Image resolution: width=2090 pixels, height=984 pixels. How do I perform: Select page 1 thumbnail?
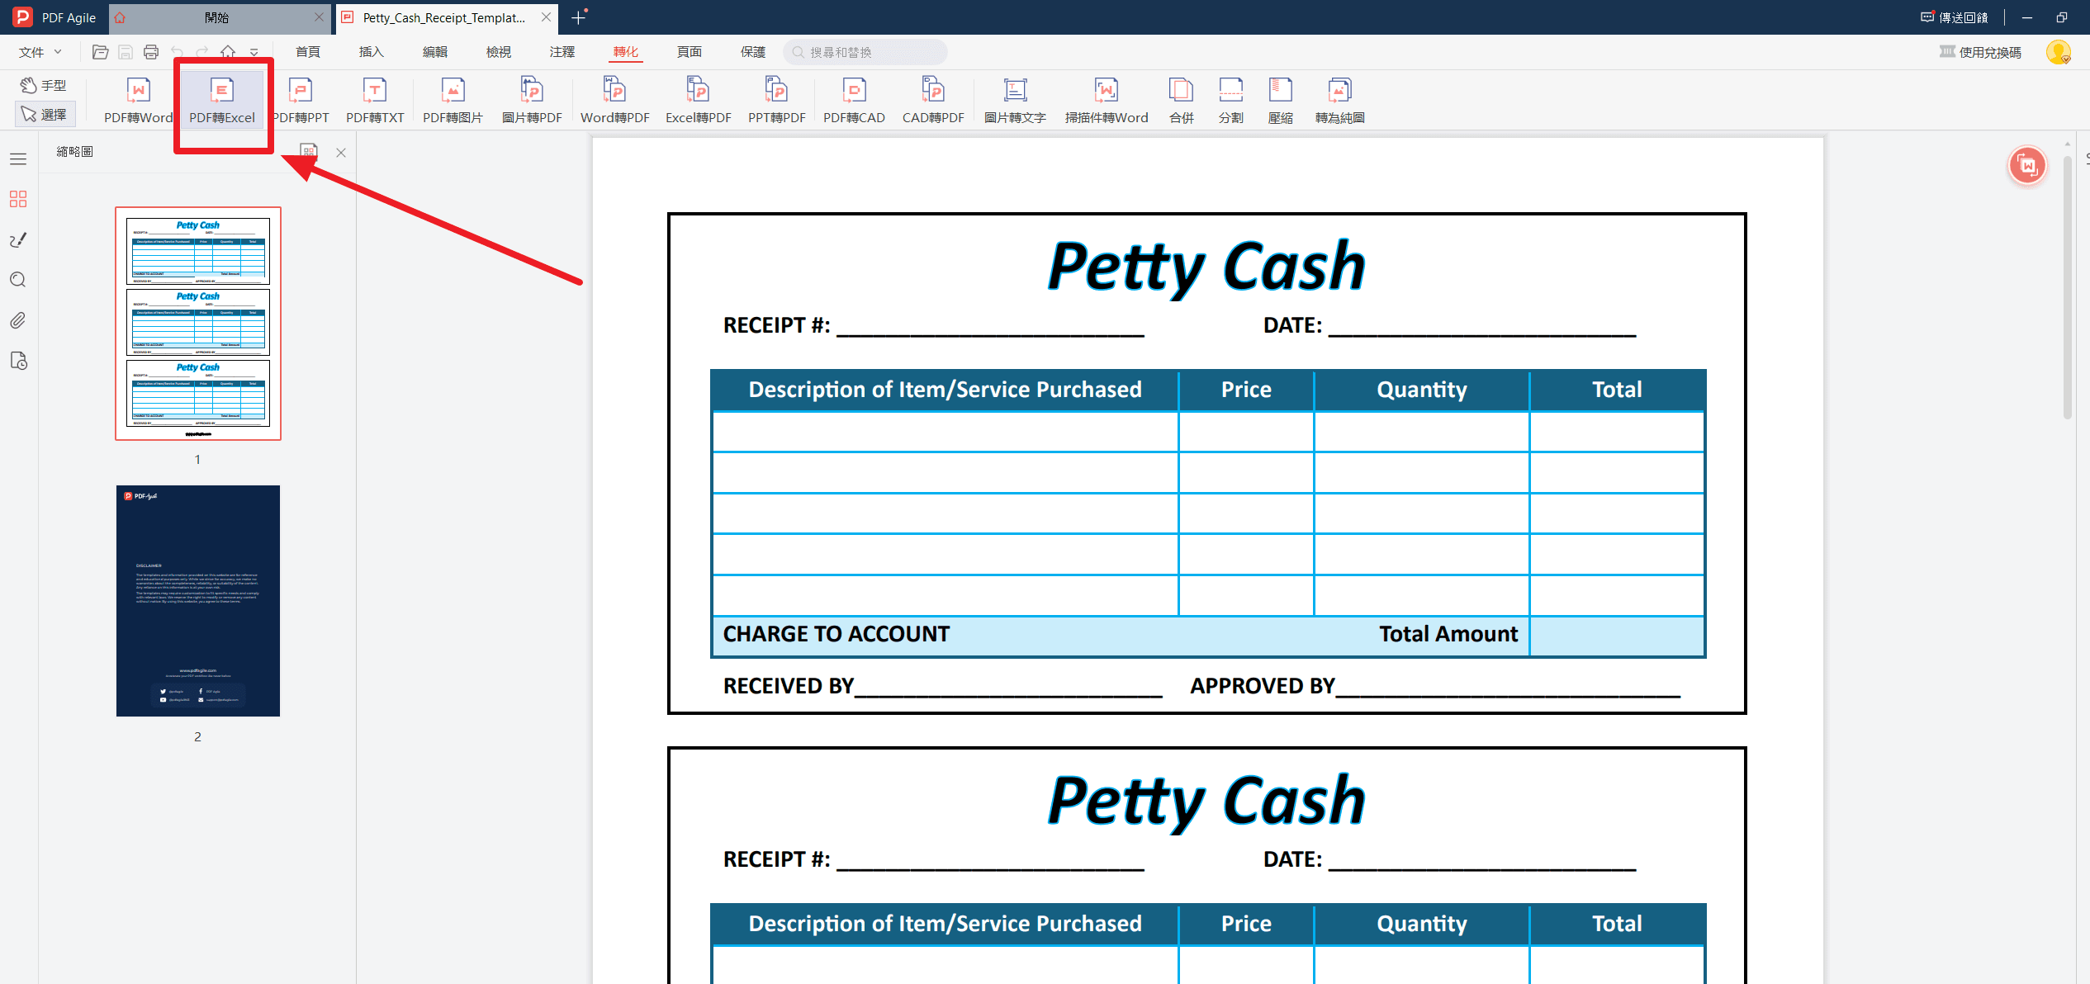point(198,324)
